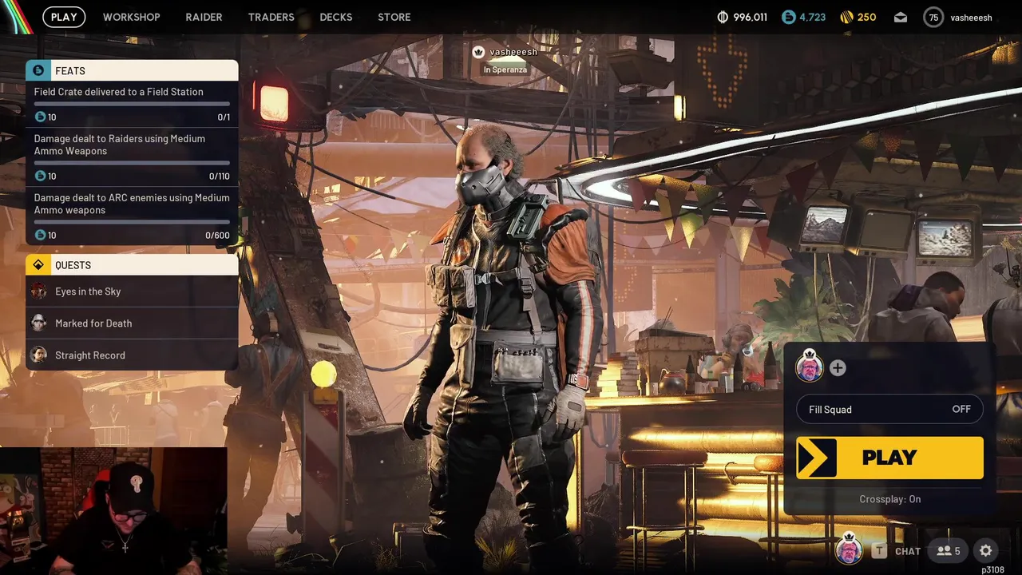Open the friends list showing 5
Viewport: 1022px width, 575px height.
[948, 550]
